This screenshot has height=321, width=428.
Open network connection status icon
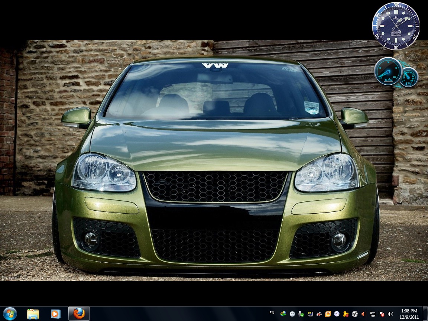click(x=373, y=314)
